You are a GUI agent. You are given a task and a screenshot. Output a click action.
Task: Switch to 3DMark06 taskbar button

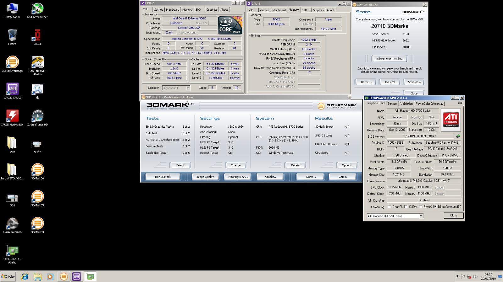tap(64, 276)
